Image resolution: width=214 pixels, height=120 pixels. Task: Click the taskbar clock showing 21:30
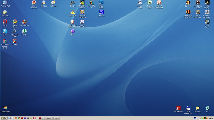(x=211, y=118)
